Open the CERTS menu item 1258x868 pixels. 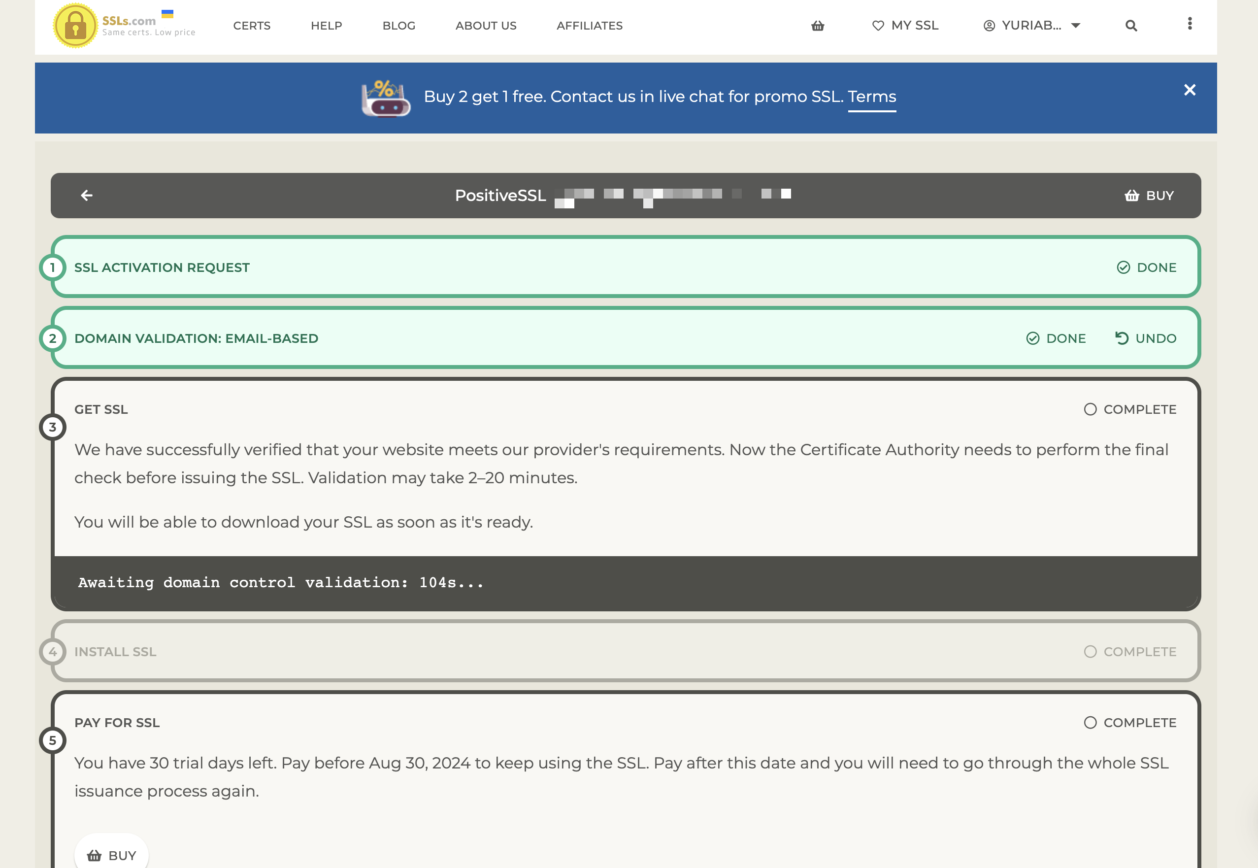252,26
